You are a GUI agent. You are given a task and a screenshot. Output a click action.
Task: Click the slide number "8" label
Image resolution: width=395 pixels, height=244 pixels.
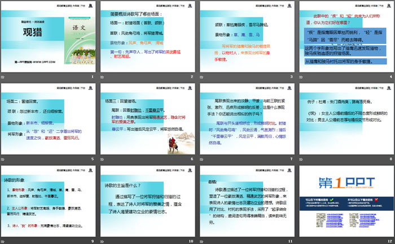point(391,159)
